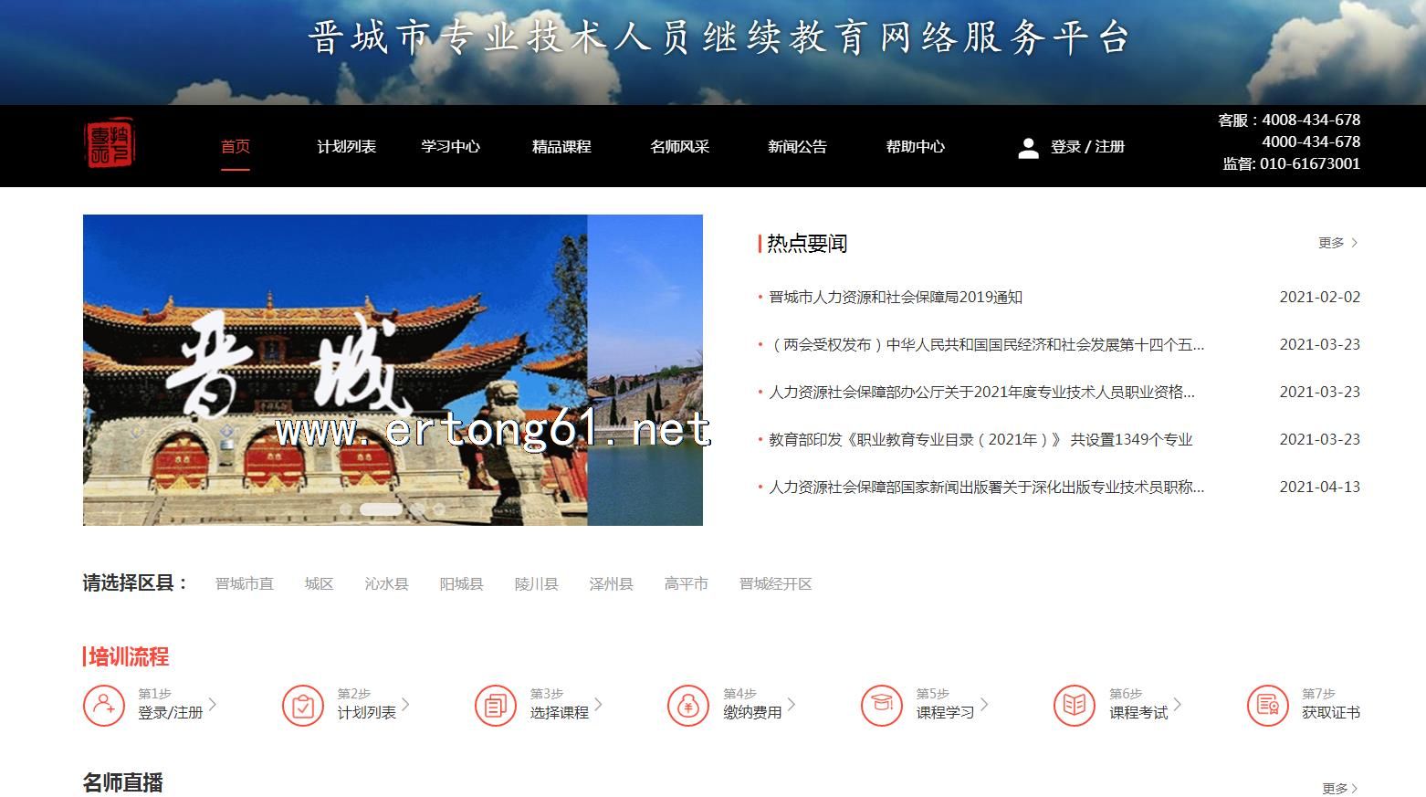Open the 计划列表 navigation menu item
Viewport: 1426px width, 797px height.
point(346,147)
